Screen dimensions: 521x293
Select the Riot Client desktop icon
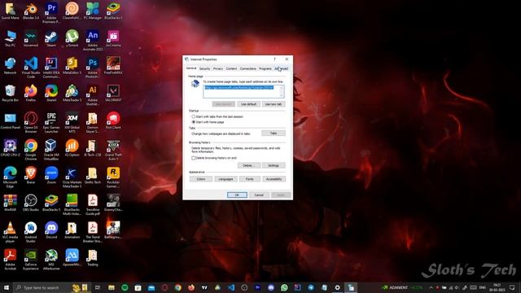[113, 121]
